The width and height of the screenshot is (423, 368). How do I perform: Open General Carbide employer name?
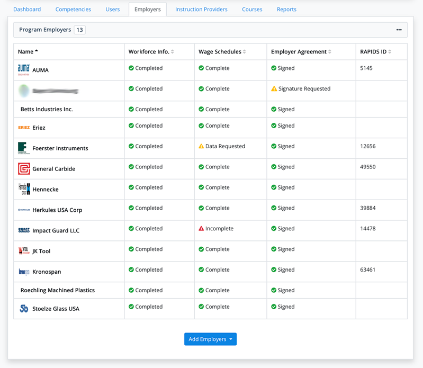click(x=53, y=169)
